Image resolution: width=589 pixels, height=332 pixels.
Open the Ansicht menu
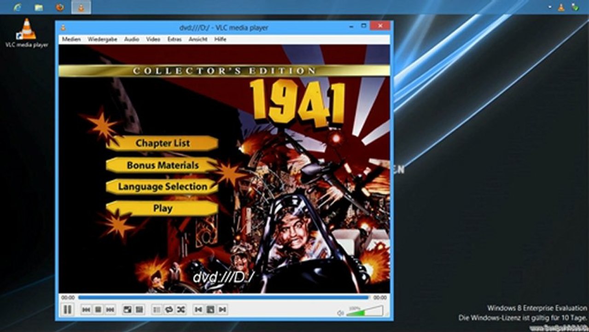(198, 40)
